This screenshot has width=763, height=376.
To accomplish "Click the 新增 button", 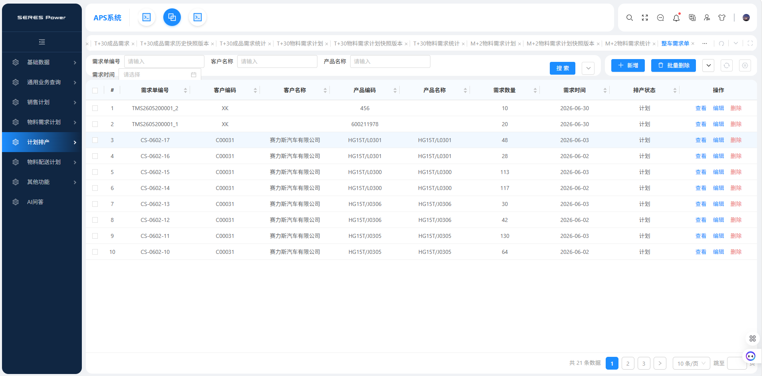I will 628,65.
